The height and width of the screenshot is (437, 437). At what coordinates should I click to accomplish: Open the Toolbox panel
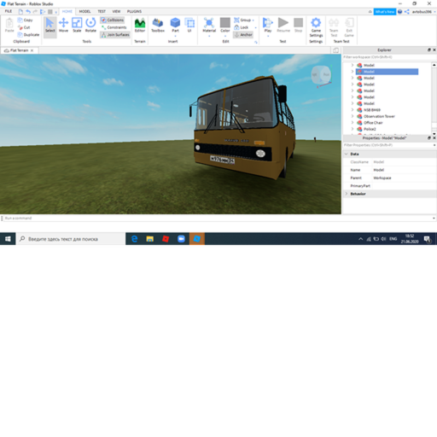tap(158, 25)
